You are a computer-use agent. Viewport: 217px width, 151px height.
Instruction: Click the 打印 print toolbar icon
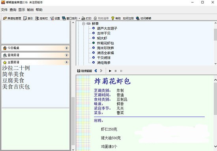(x=83, y=18)
